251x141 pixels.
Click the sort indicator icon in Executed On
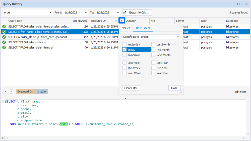pyautogui.click(x=116, y=21)
